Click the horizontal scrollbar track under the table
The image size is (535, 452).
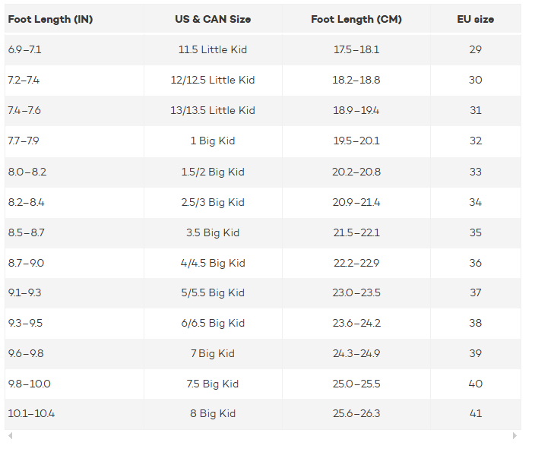(x=262, y=436)
